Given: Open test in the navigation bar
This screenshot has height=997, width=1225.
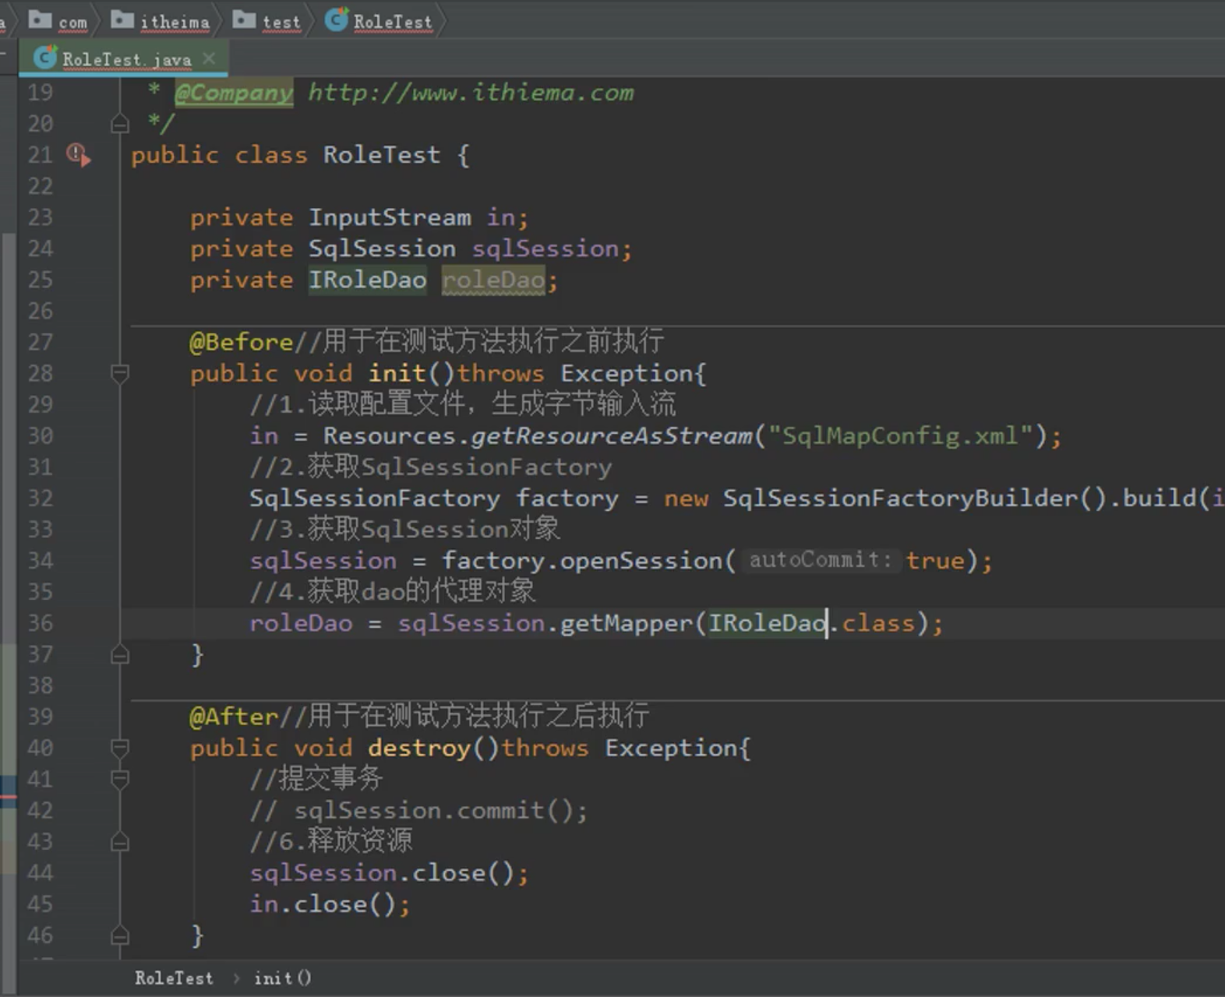Looking at the screenshot, I should tap(281, 22).
